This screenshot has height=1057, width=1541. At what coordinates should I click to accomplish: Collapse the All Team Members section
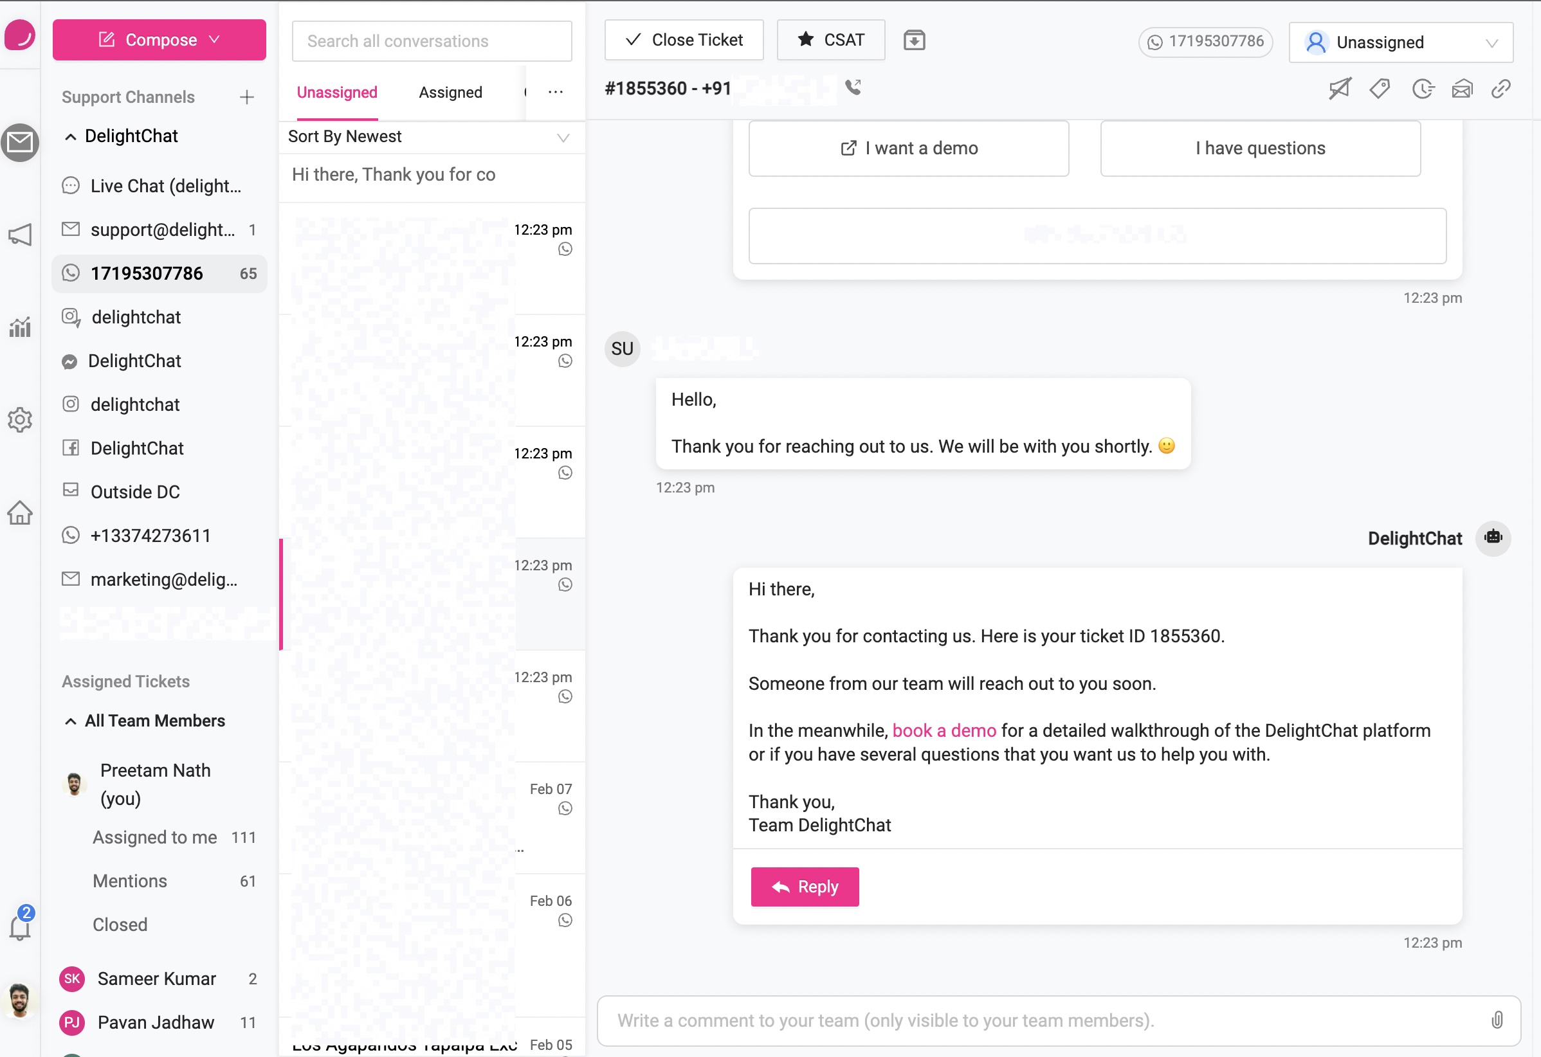pyautogui.click(x=70, y=721)
